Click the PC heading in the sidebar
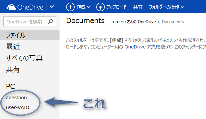 [11, 86]
